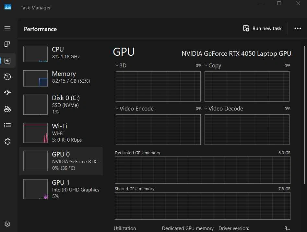Open the 3D engine dropdown chevron
This screenshot has height=232, width=307.
coord(117,65)
